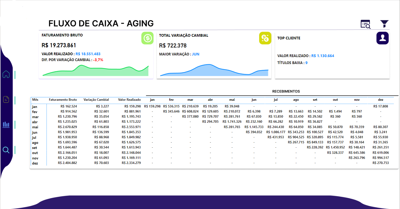Image resolution: width=400 pixels, height=209 pixels.
Task: Open the home icon in sidebar
Action: pos(6,74)
